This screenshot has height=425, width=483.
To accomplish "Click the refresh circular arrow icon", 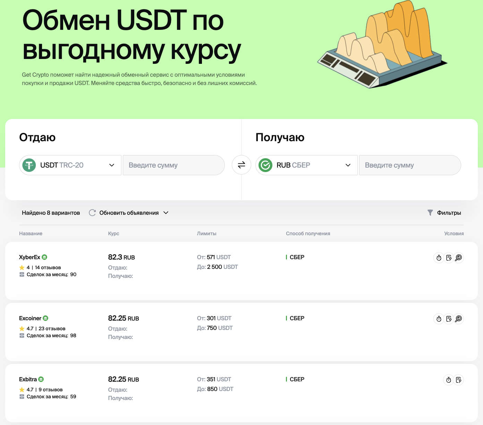I will (x=92, y=213).
